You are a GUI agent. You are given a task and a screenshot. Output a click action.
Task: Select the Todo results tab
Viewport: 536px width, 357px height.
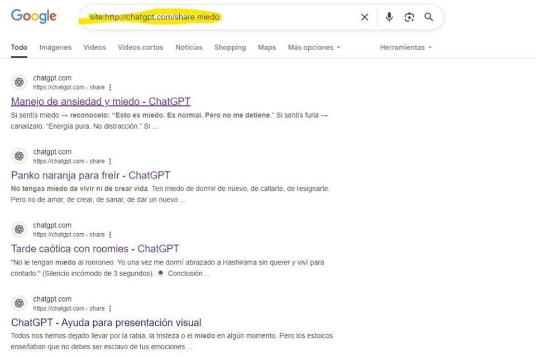(19, 47)
